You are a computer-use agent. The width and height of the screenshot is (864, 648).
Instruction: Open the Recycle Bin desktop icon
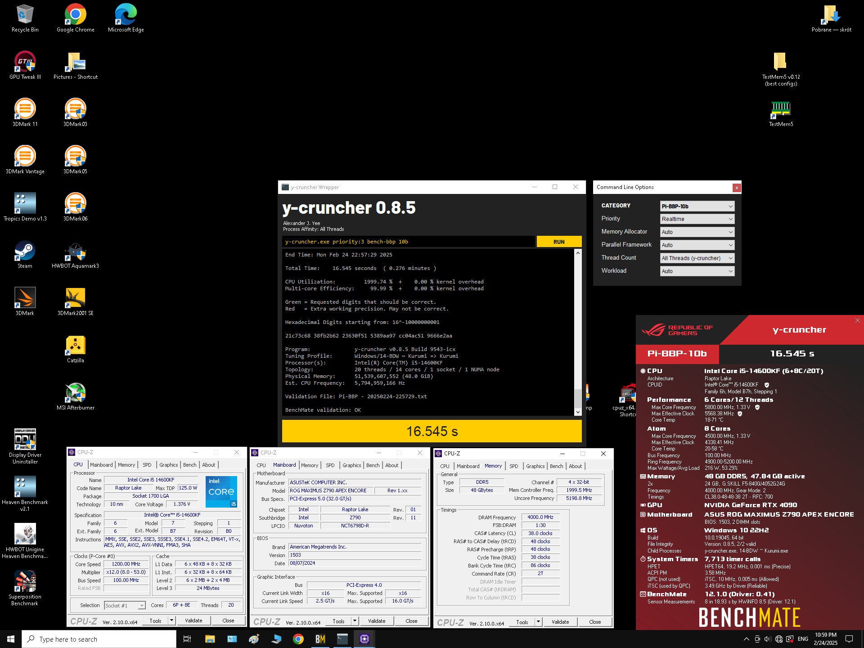click(25, 19)
